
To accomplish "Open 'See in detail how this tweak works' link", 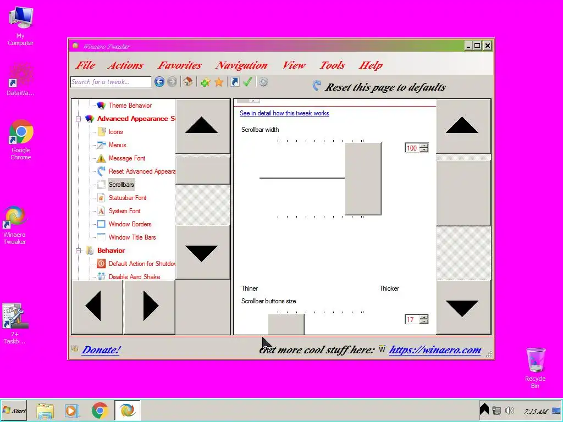I will click(284, 113).
